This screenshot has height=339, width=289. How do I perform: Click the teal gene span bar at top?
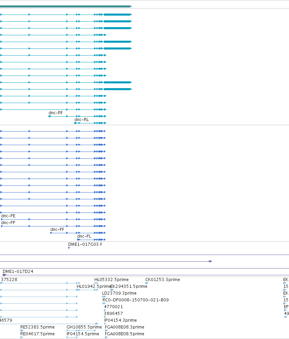(66, 6)
